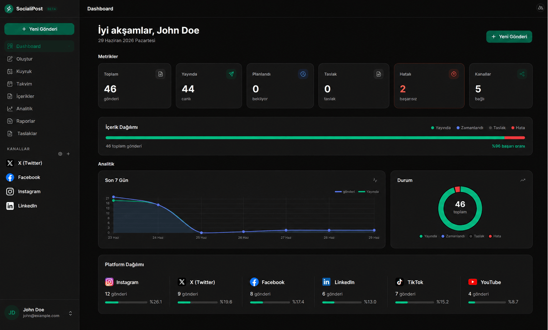The height and width of the screenshot is (330, 548).
Task: Click the red alert icon in Hatalı card
Action: (x=454, y=74)
